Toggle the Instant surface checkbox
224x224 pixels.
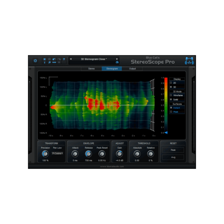[171, 108]
